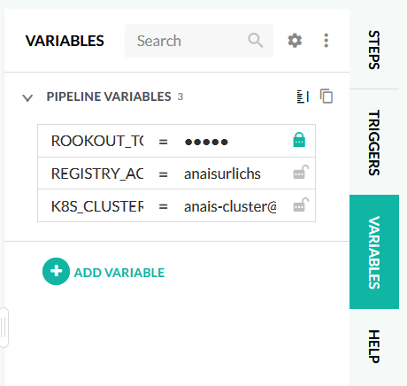Select the Variables side tab
Image resolution: width=407 pixels, height=386 pixels.
374,251
